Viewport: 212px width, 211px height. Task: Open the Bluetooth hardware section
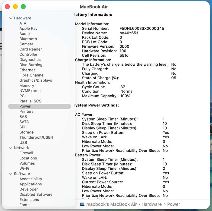click(x=28, y=39)
